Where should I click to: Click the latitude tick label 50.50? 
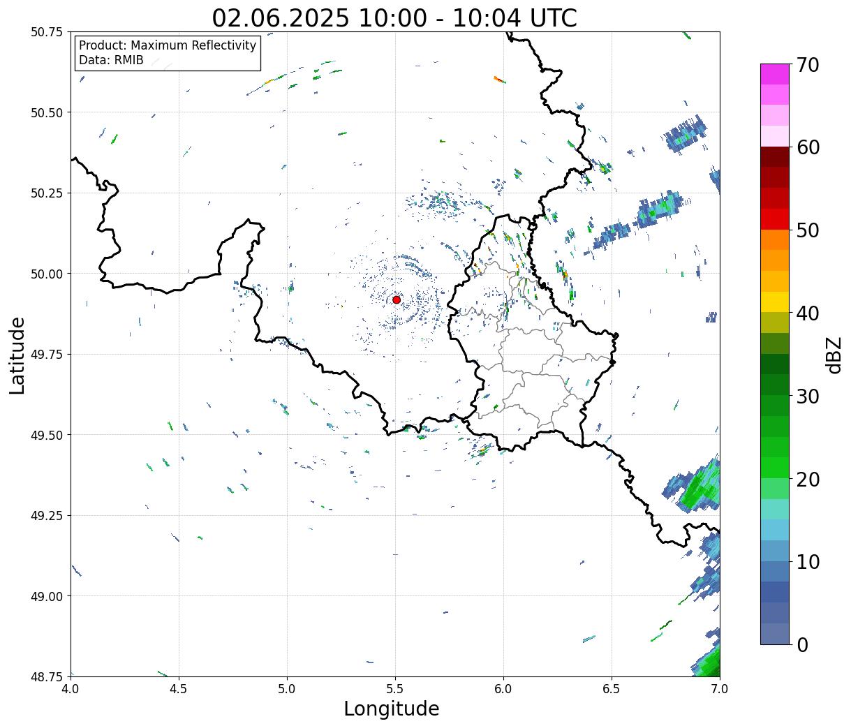coord(47,112)
